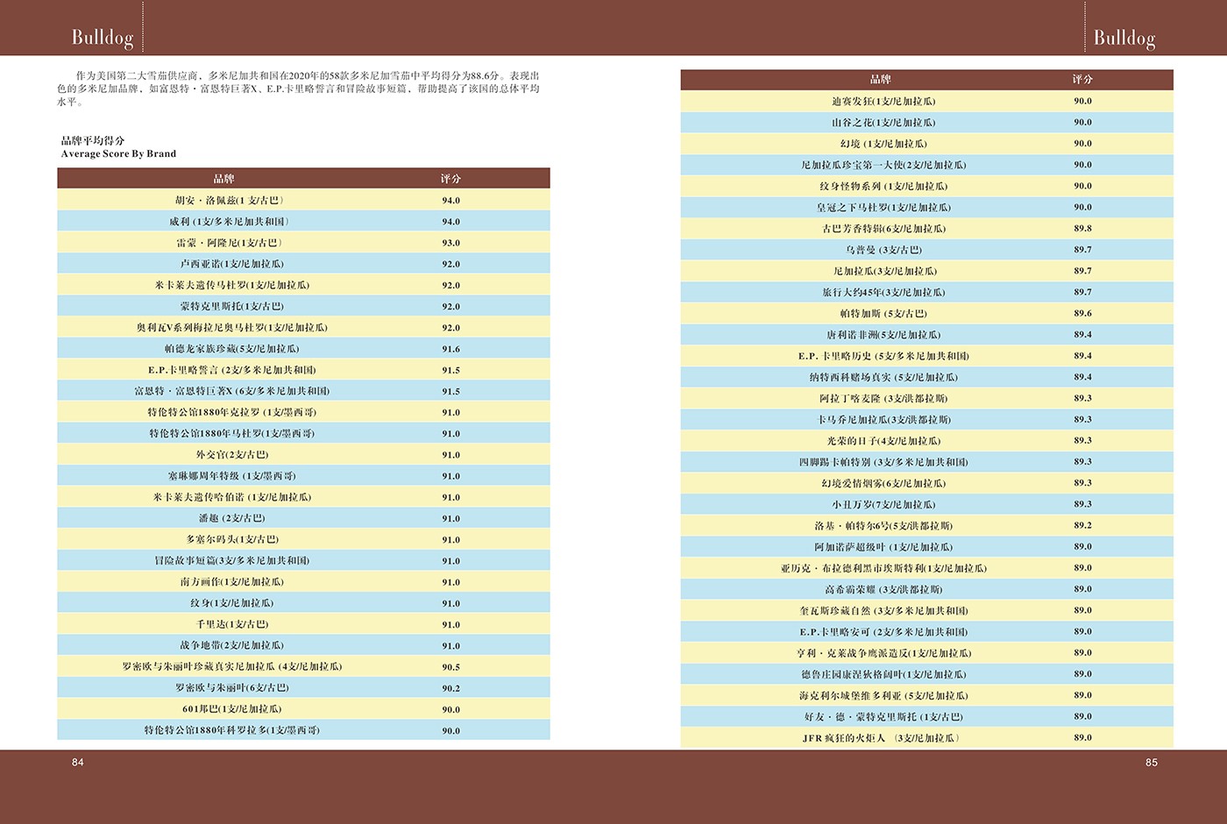The width and height of the screenshot is (1227, 824).
Task: Click the row '卢西亚诺(1支/尼加拉瓜)'
Action: 303,264
